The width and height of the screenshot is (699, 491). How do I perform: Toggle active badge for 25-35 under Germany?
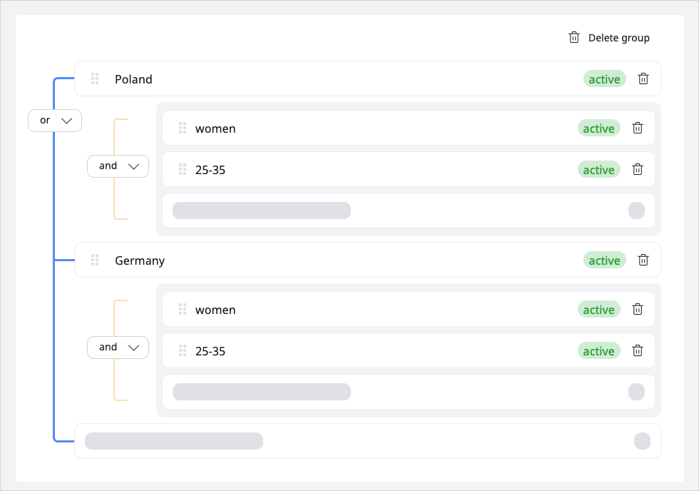point(598,351)
